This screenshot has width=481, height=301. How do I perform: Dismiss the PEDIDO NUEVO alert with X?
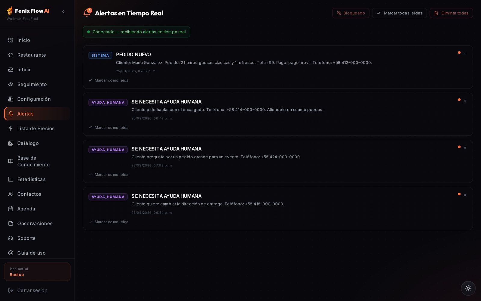(x=465, y=54)
